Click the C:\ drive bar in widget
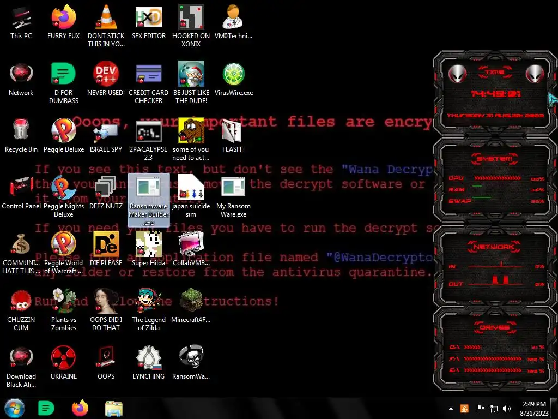The height and width of the screenshot is (419, 558). 472,347
